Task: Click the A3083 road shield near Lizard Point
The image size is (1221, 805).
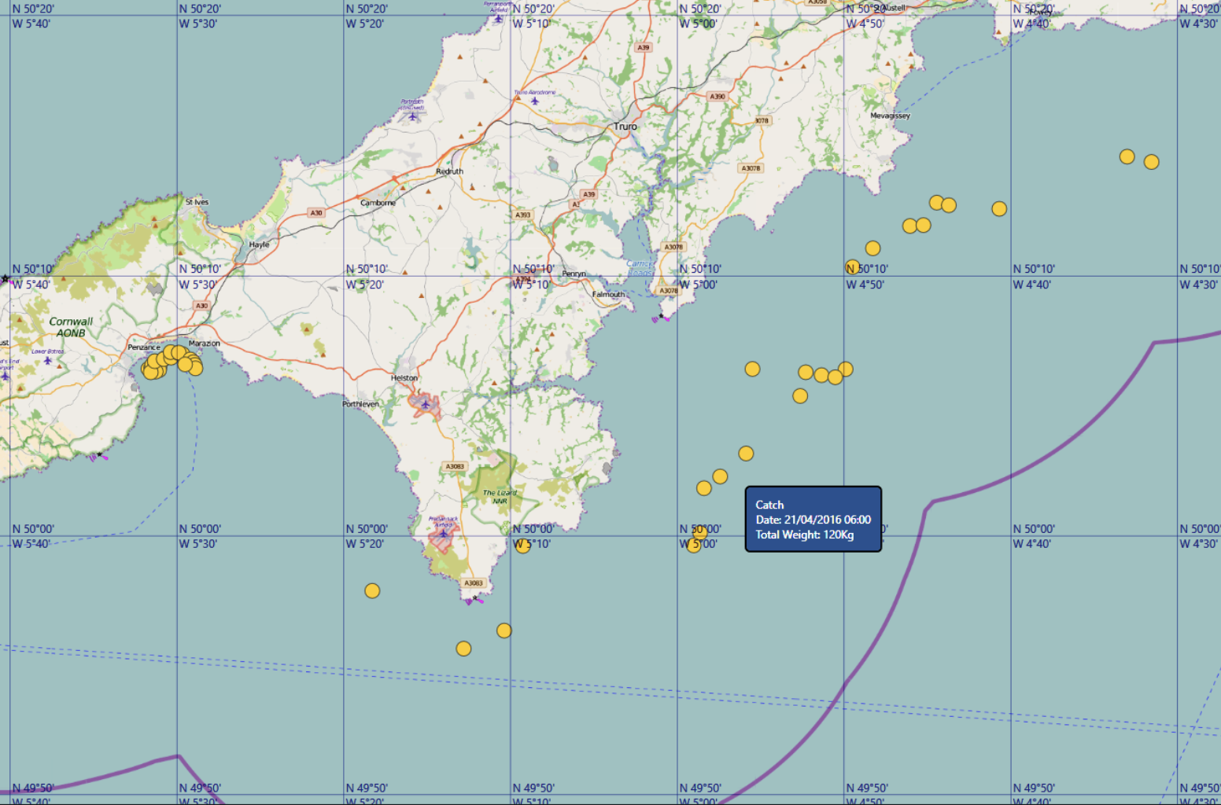Action: pos(473,583)
